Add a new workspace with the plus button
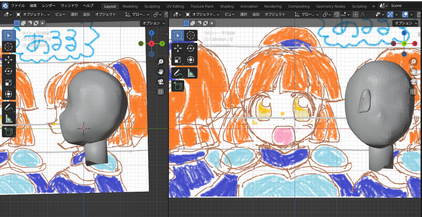Viewport: 422px width, 217px height. tap(373, 6)
